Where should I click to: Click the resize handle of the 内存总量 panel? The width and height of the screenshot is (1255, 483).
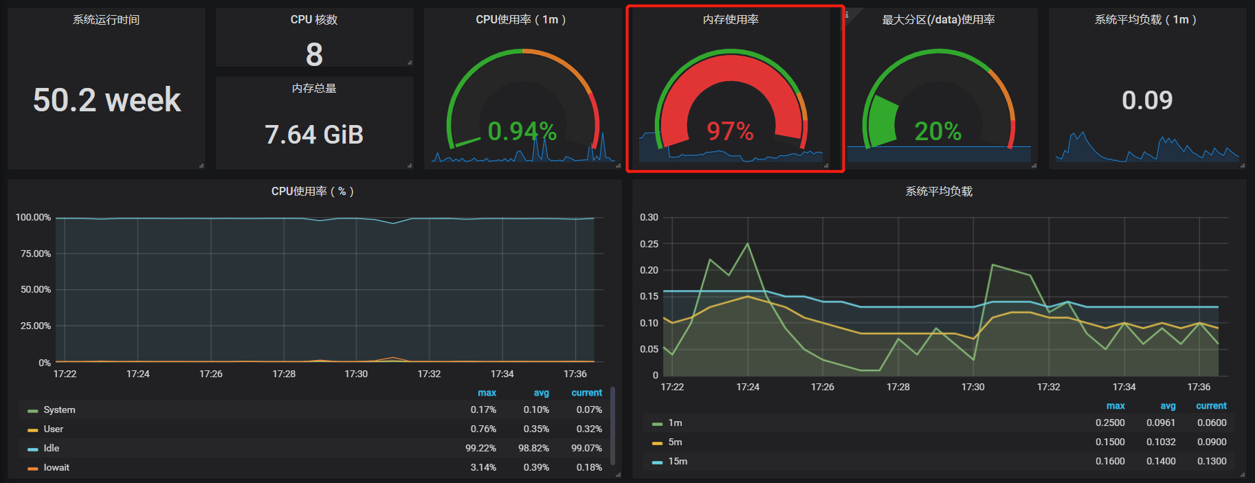point(410,166)
